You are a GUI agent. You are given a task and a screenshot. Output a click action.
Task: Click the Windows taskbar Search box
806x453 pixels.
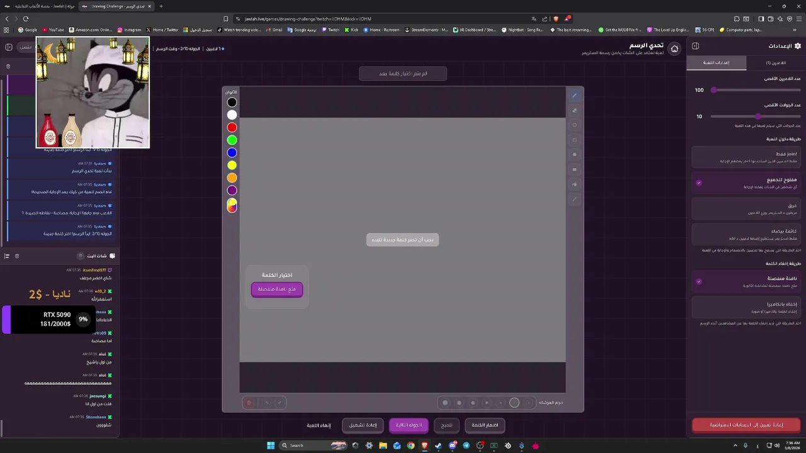[314, 445]
